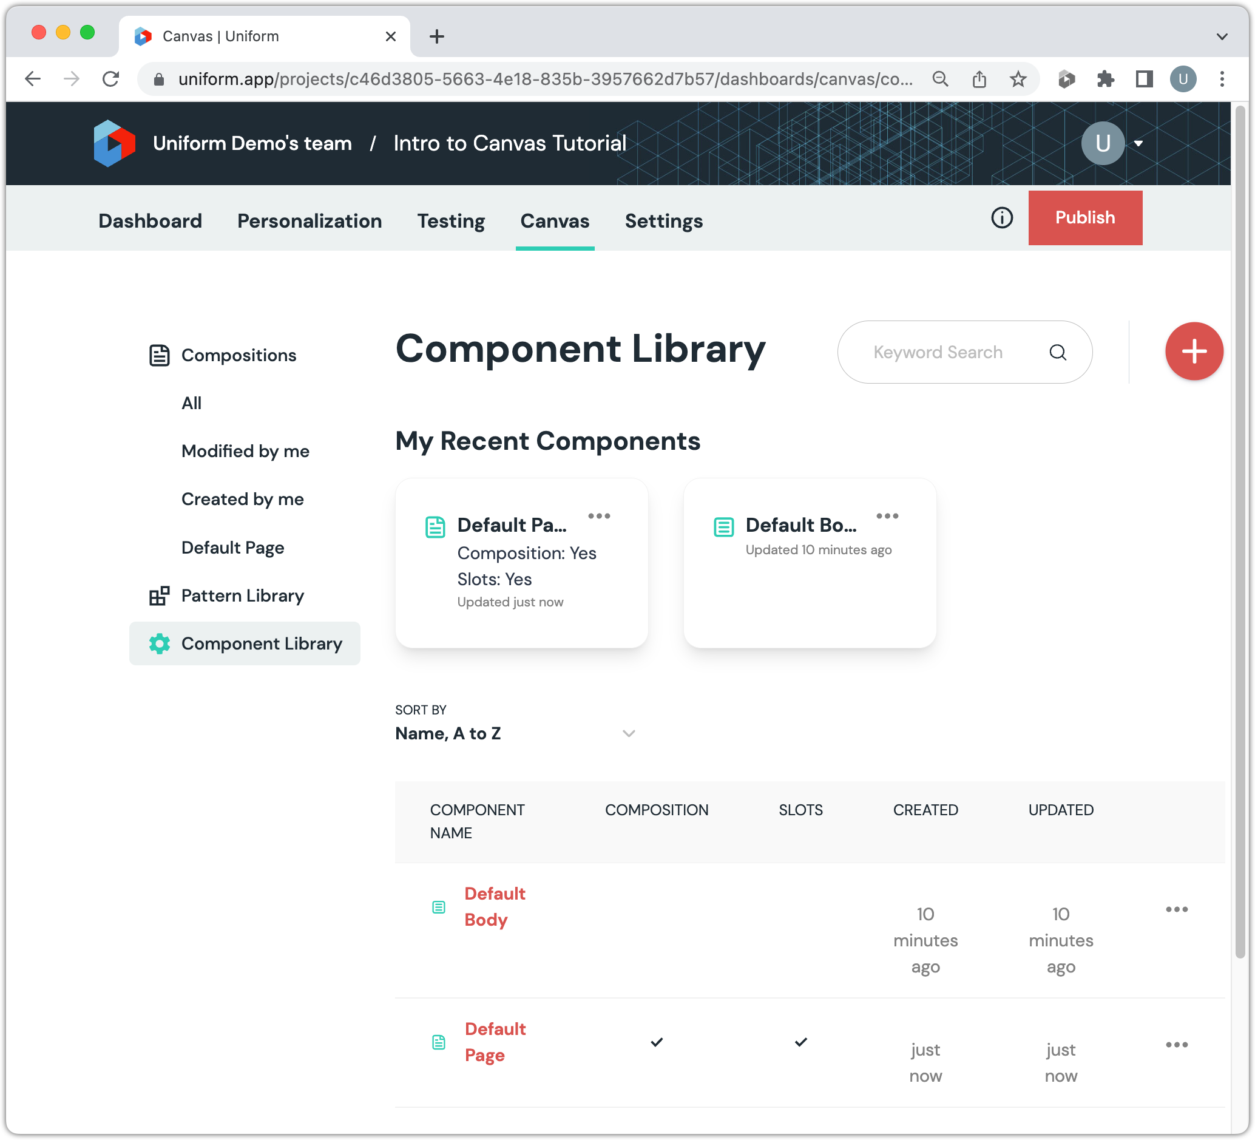Click the Uniform logo in header

pyautogui.click(x=114, y=143)
